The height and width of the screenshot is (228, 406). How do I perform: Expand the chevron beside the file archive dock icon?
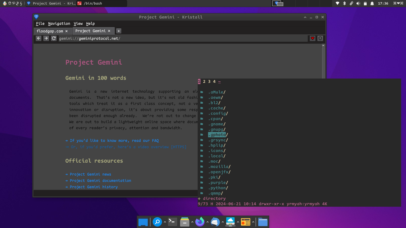[x=192, y=222]
